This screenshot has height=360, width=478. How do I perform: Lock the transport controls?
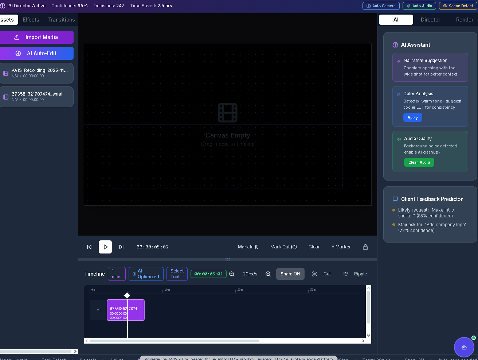click(x=365, y=247)
